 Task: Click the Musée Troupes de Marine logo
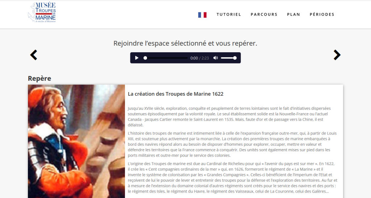coord(42,13)
